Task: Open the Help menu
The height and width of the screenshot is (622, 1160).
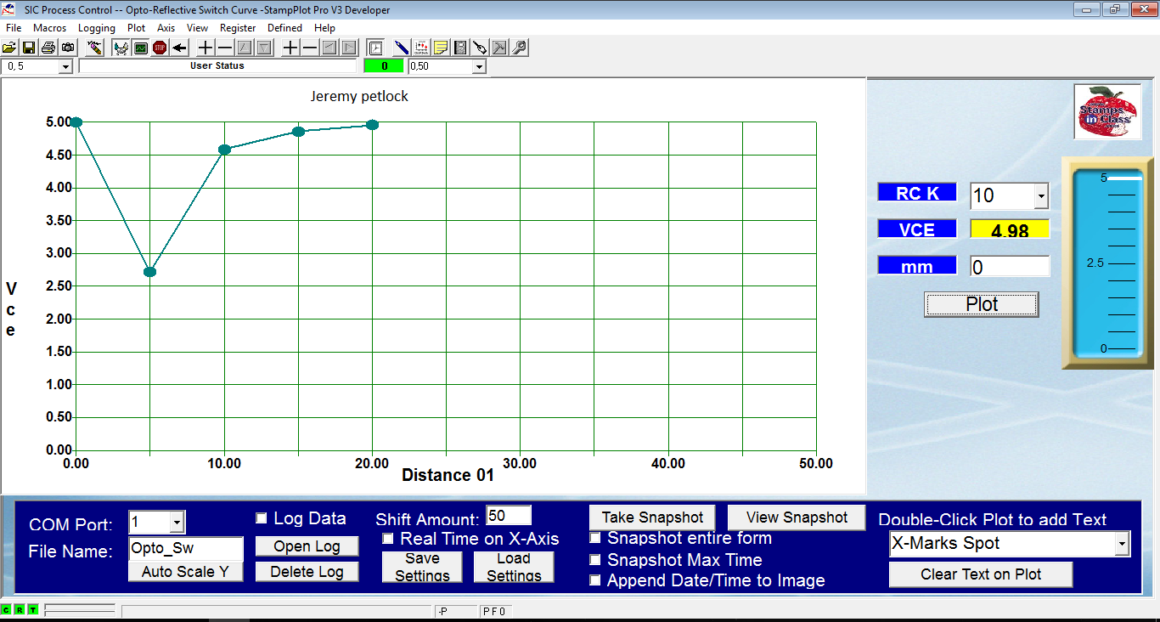Action: (325, 28)
